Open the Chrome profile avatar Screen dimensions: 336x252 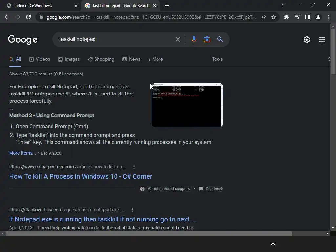pyautogui.click(x=318, y=17)
